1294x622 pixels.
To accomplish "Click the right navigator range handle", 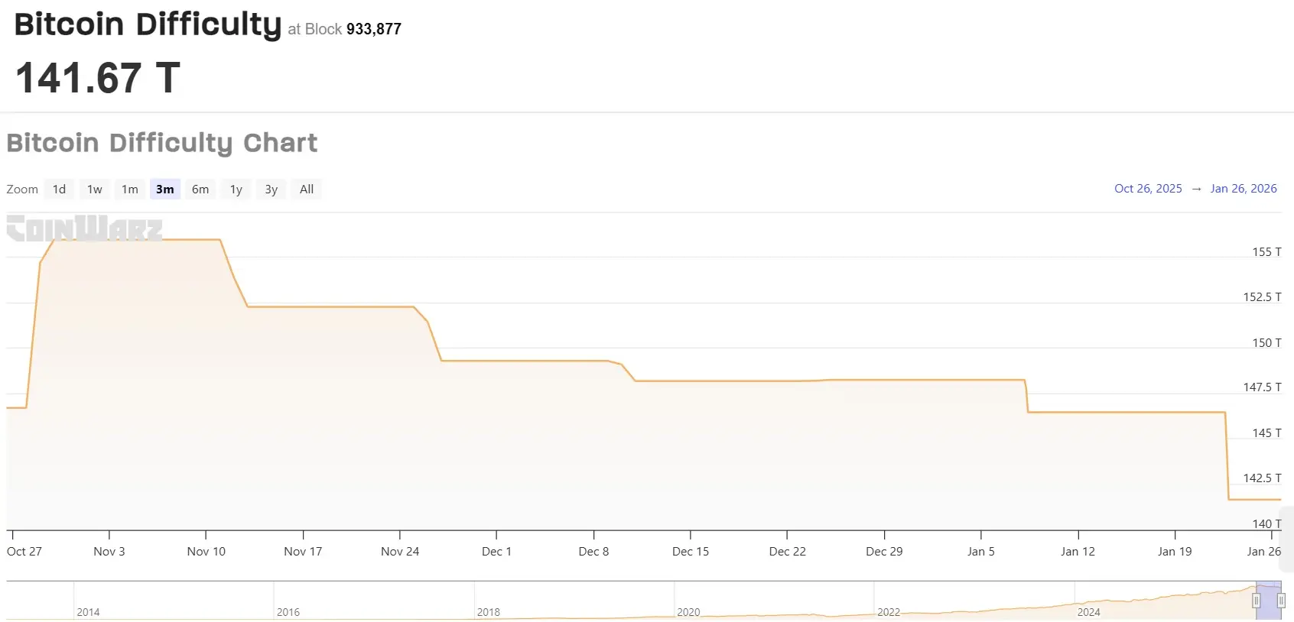I will [x=1281, y=601].
